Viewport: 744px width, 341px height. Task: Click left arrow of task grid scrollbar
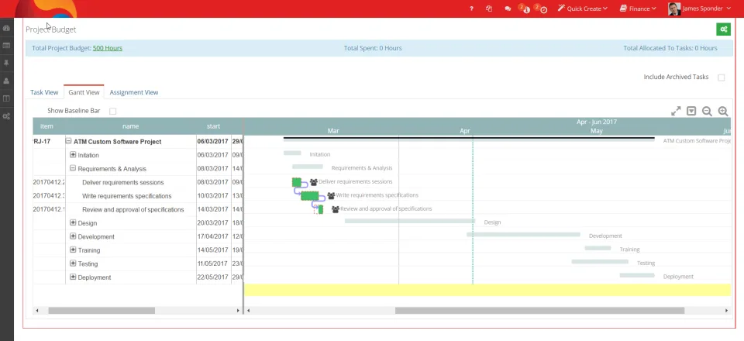point(37,311)
